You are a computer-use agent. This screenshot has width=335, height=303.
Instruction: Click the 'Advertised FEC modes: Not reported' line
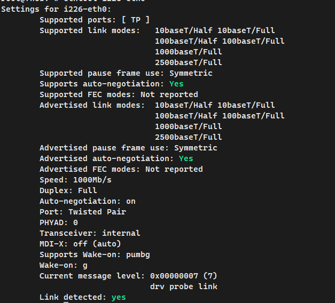point(121,169)
